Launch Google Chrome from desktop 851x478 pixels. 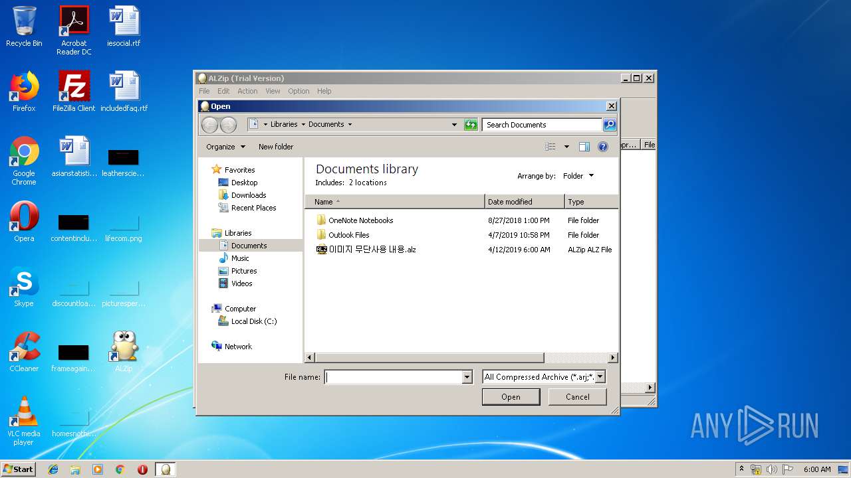point(24,161)
